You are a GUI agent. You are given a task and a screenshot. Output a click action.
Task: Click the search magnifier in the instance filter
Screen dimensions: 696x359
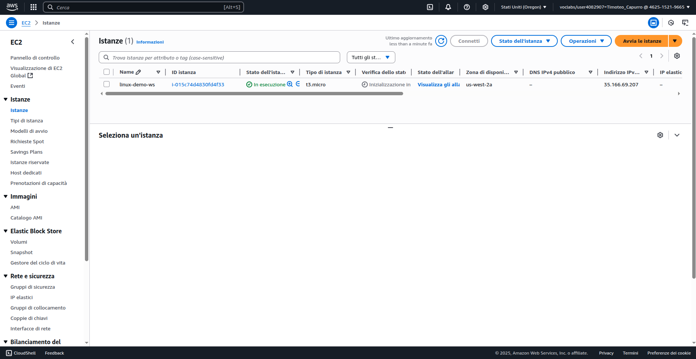106,58
